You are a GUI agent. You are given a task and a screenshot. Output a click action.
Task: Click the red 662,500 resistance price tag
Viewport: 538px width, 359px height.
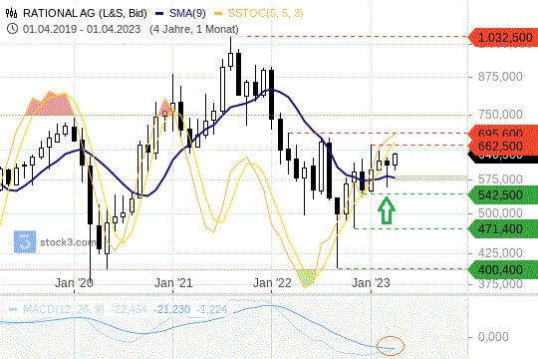click(503, 146)
